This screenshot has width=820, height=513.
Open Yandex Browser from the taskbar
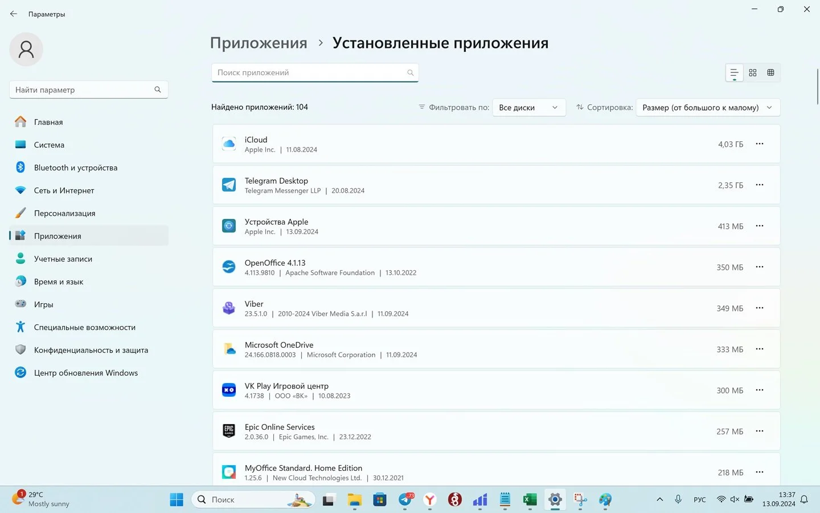[430, 500]
